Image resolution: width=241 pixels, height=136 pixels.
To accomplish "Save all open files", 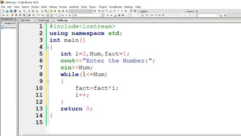I will (15, 11).
